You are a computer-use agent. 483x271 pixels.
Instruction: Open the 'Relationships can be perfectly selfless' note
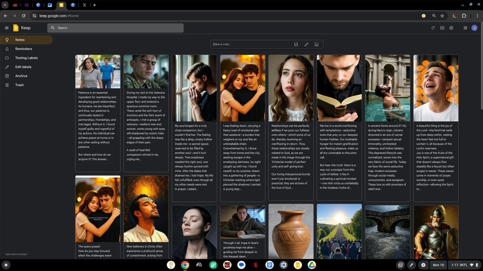pyautogui.click(x=291, y=128)
